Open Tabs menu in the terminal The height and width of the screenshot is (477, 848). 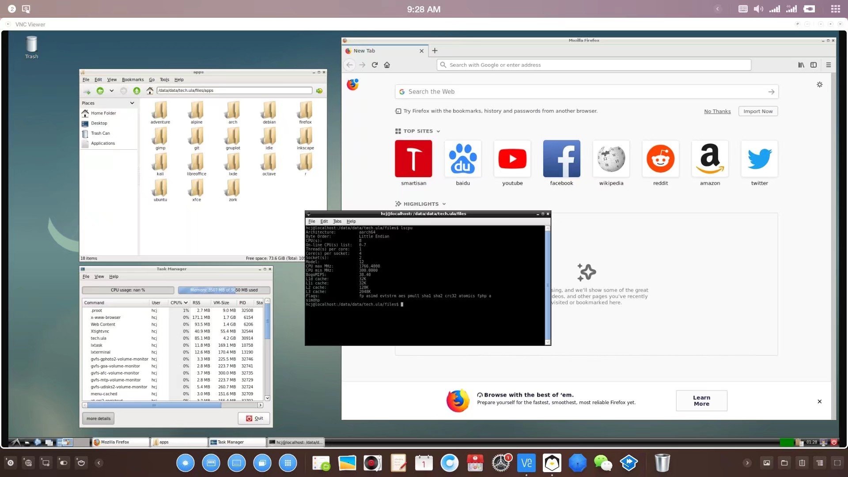tap(337, 221)
